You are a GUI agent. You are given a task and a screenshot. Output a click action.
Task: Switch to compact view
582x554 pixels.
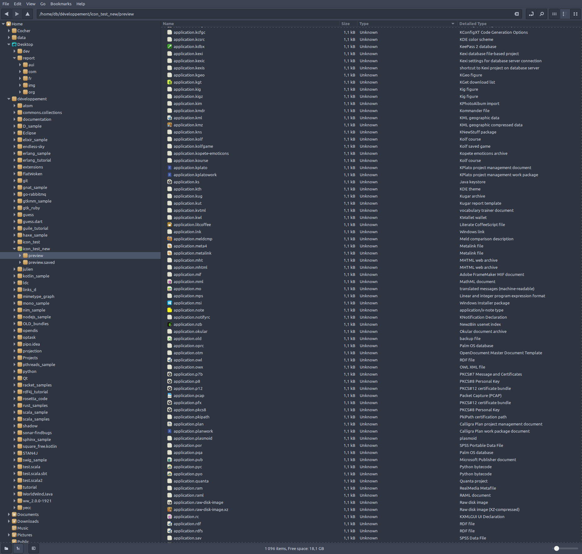tap(575, 14)
